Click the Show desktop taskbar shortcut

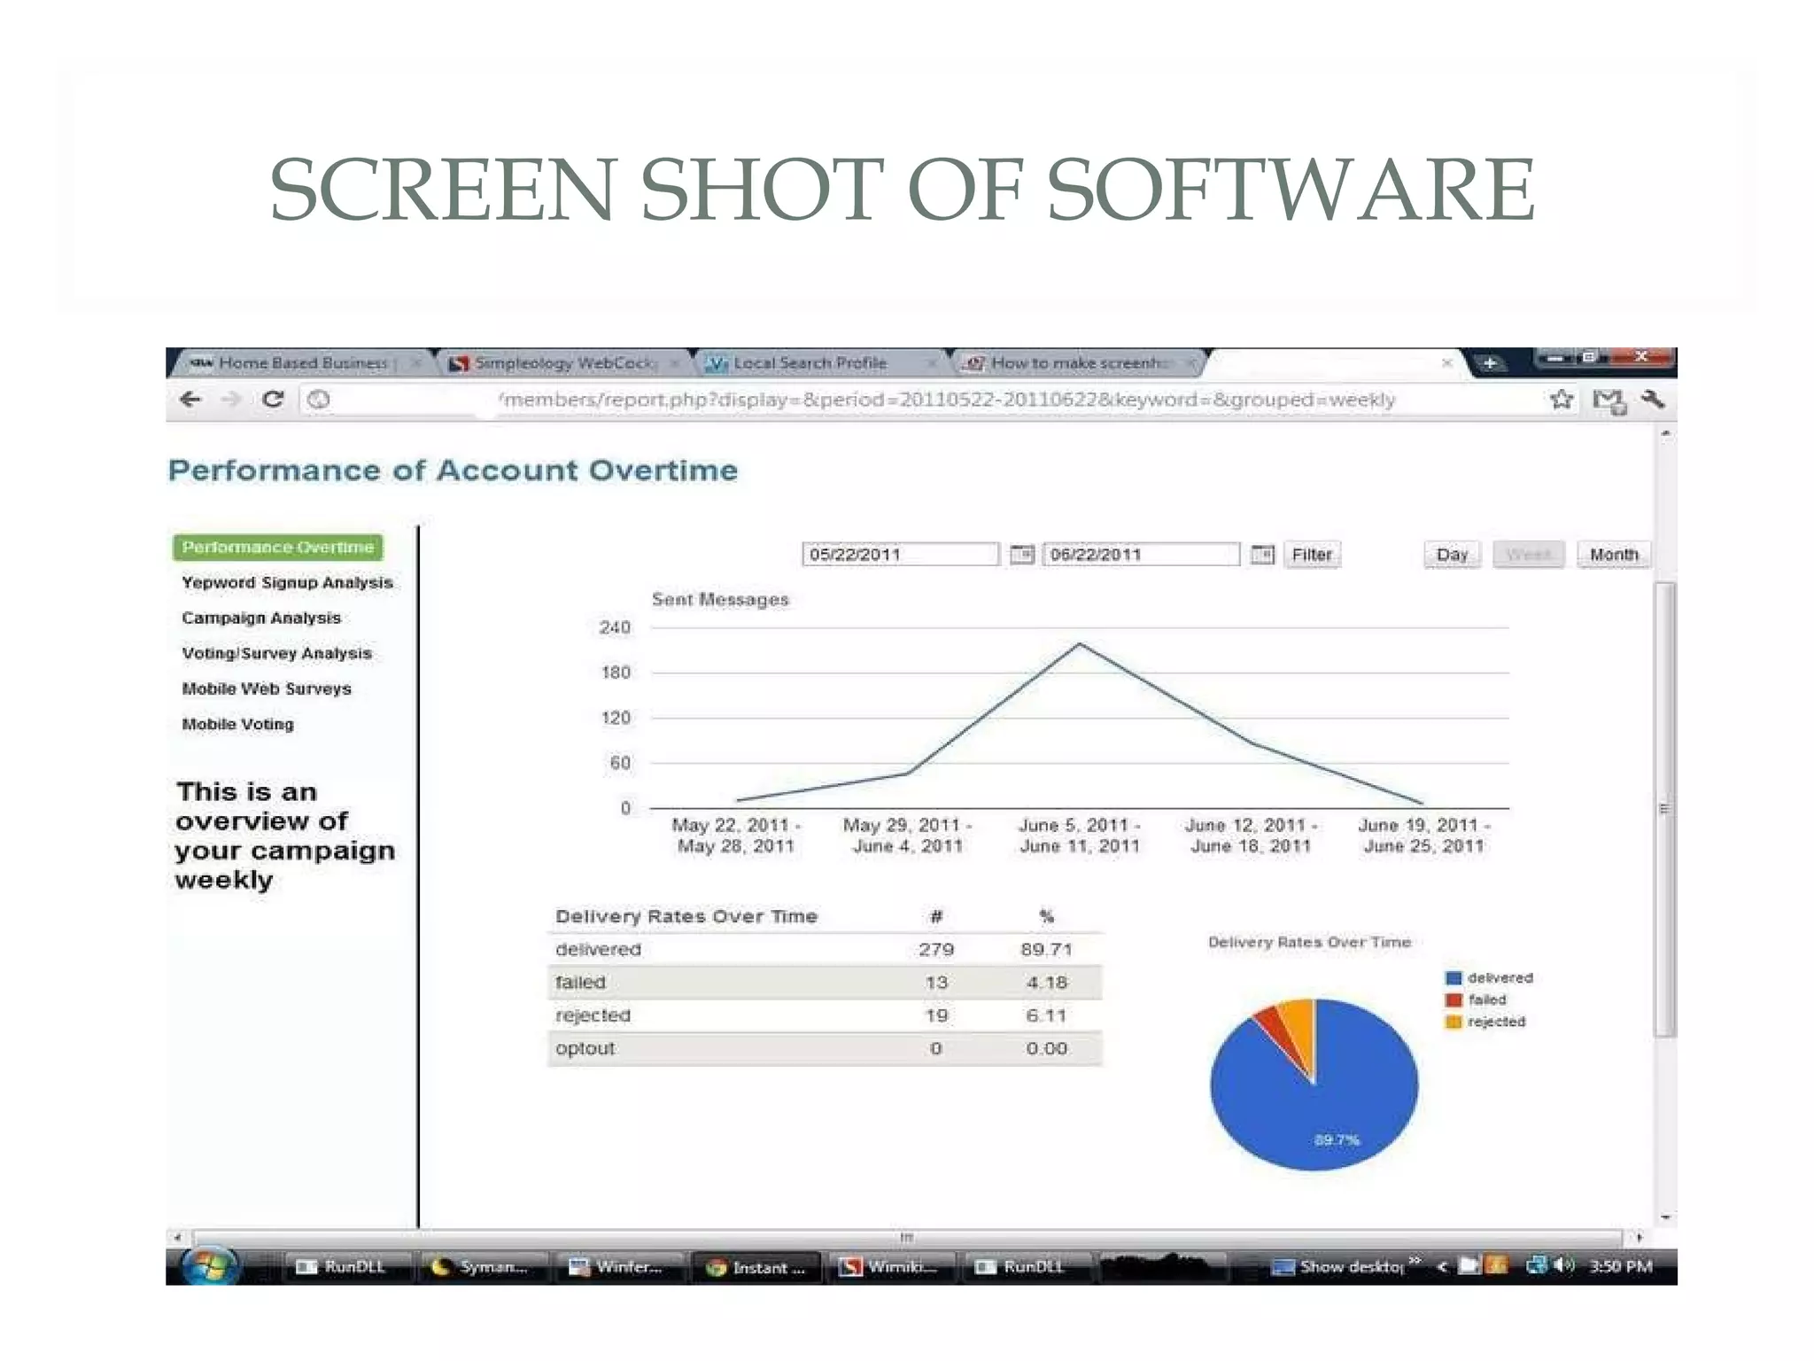tap(1337, 1267)
